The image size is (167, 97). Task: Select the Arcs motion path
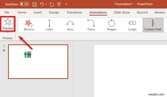70,25
